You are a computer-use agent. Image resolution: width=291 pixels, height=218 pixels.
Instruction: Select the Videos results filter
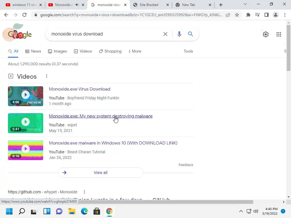click(x=83, y=51)
